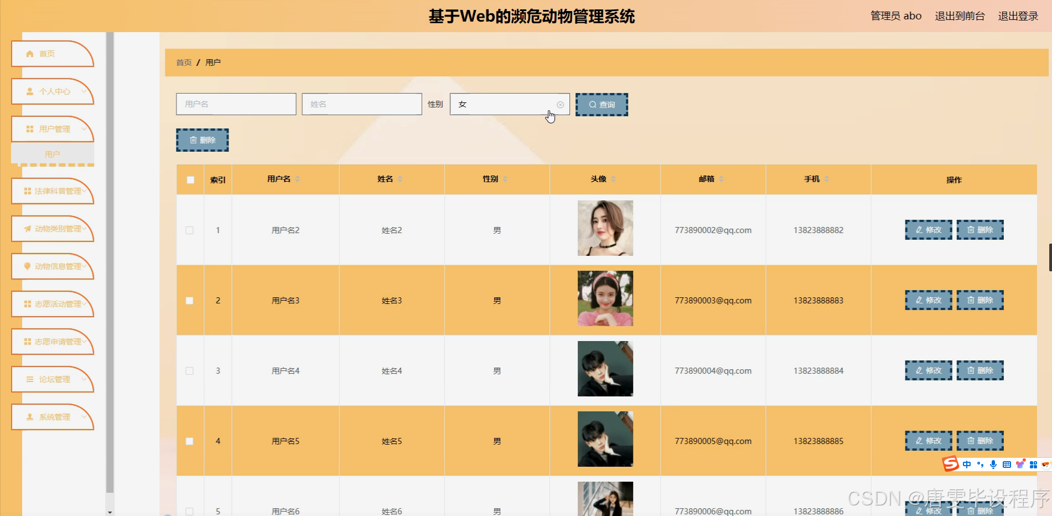Click the grid icon beside 志愿活动管理
The height and width of the screenshot is (516, 1052).
click(27, 304)
